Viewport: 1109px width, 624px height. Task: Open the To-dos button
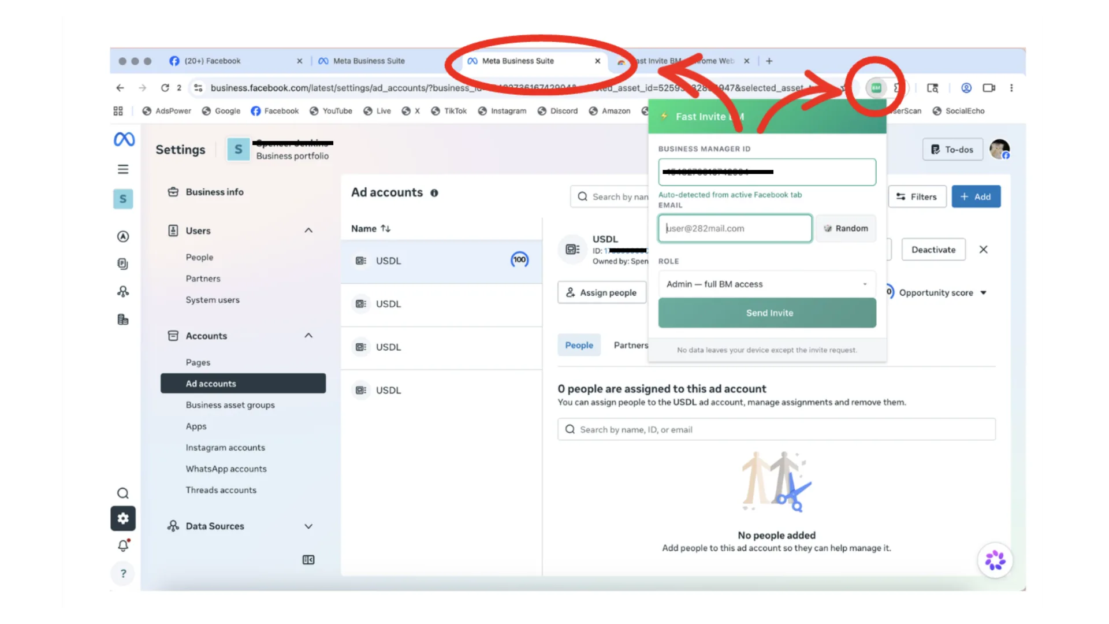[952, 149]
